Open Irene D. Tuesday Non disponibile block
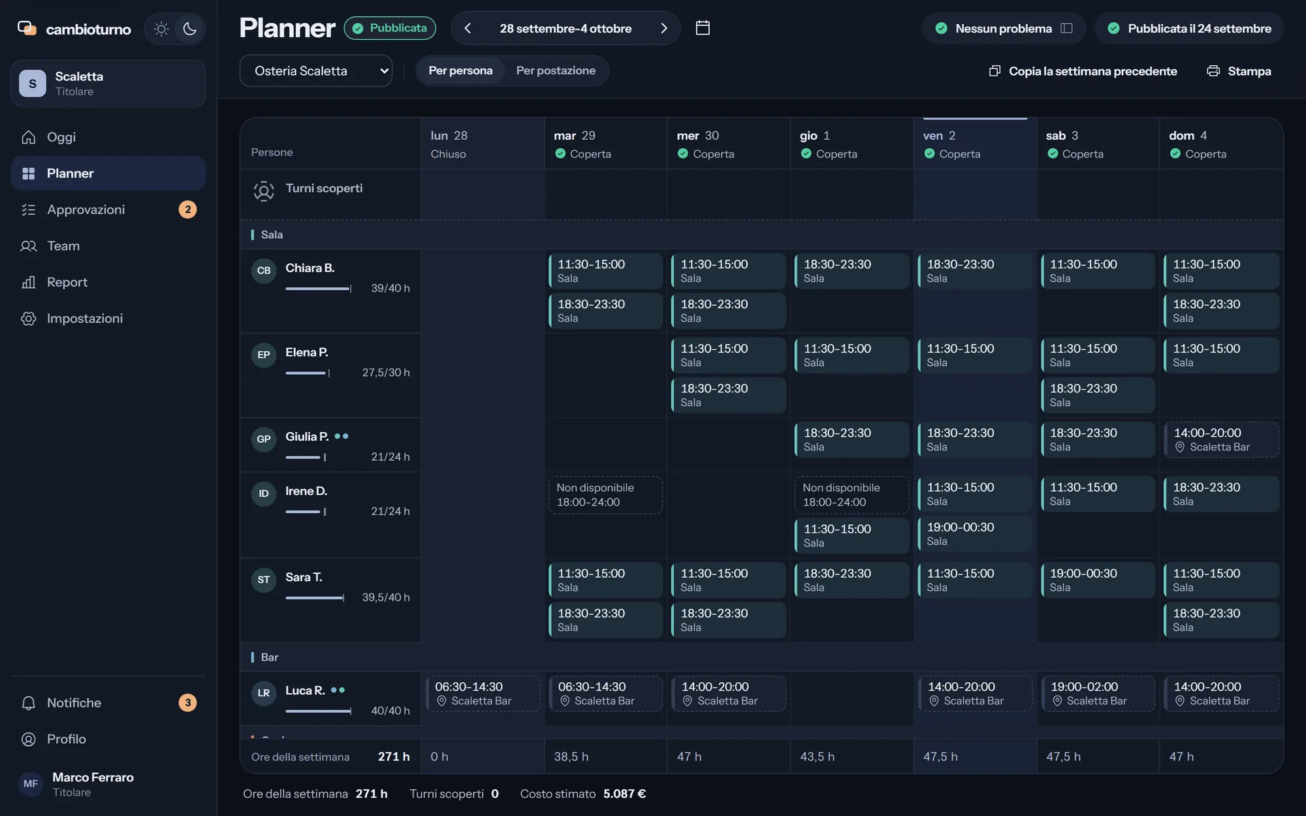Viewport: 1306px width, 816px height. pos(605,495)
